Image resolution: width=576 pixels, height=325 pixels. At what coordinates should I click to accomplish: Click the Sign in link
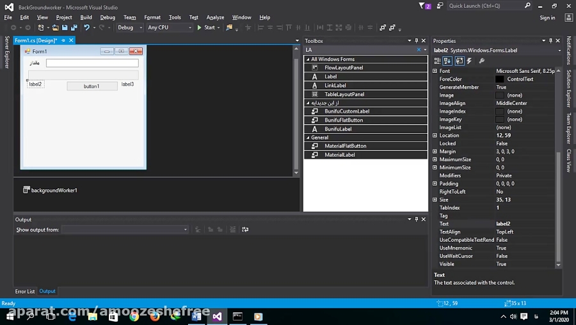click(547, 18)
